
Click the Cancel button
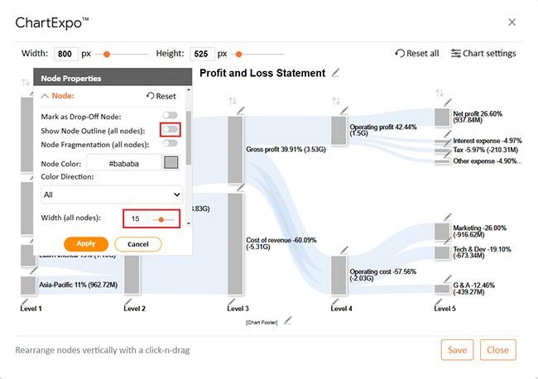pos(137,244)
